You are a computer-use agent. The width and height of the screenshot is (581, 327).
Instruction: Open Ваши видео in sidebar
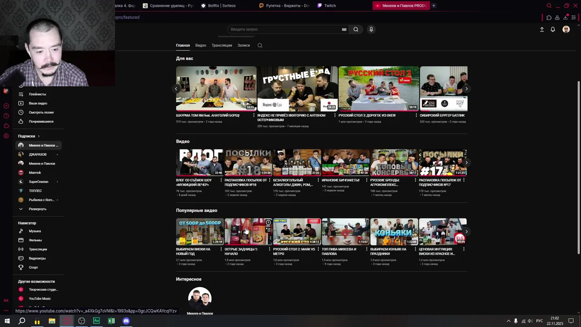pyautogui.click(x=38, y=103)
